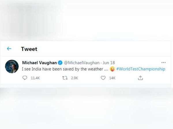The height and width of the screenshot is (129, 173).
Task: Click the Jun 18 tweet date
Action: (x=109, y=63)
